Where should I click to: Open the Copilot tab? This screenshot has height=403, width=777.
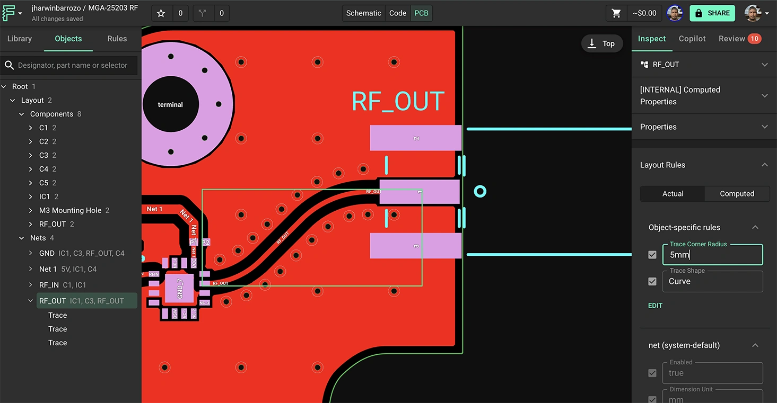(692, 39)
